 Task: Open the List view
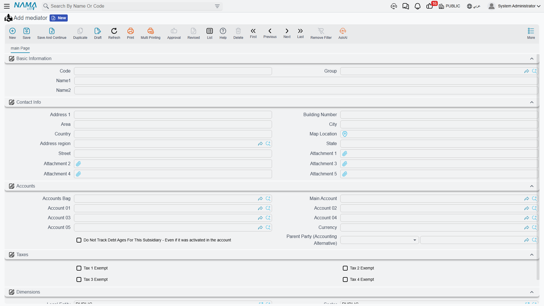click(x=210, y=33)
